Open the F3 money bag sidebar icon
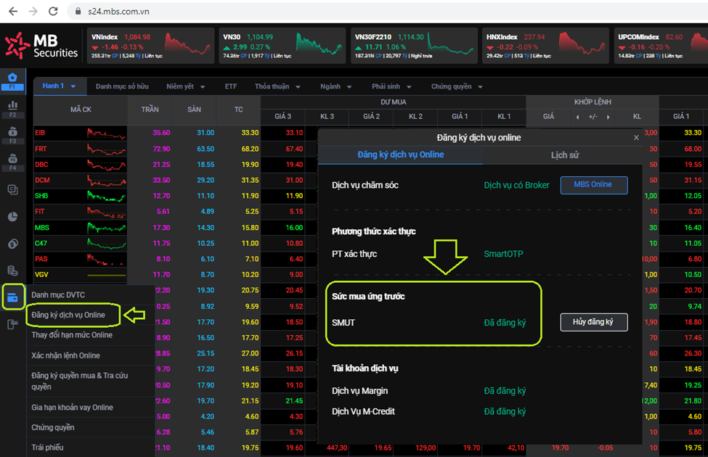708x457 pixels. point(12,135)
